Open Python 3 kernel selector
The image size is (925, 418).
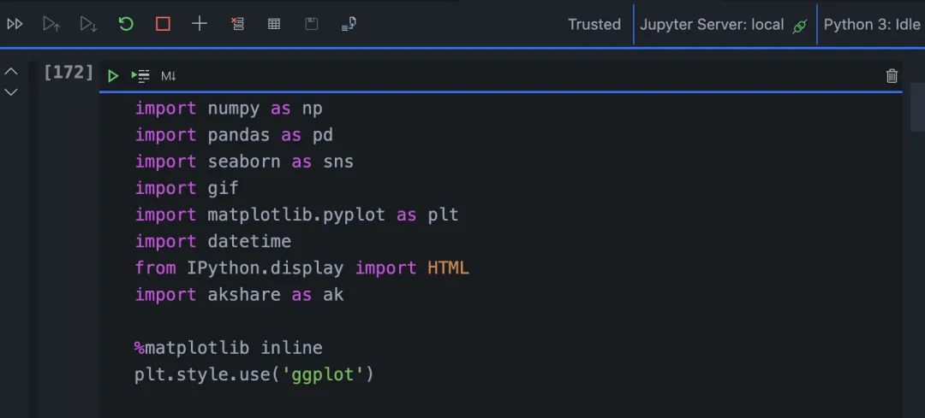point(872,25)
